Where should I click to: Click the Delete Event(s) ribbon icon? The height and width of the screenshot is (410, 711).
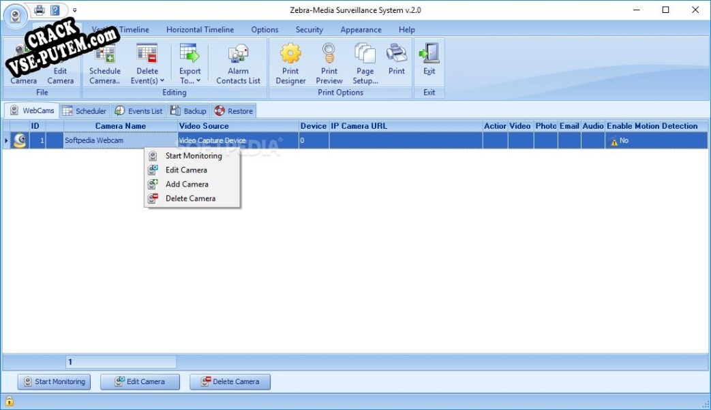coord(147,53)
